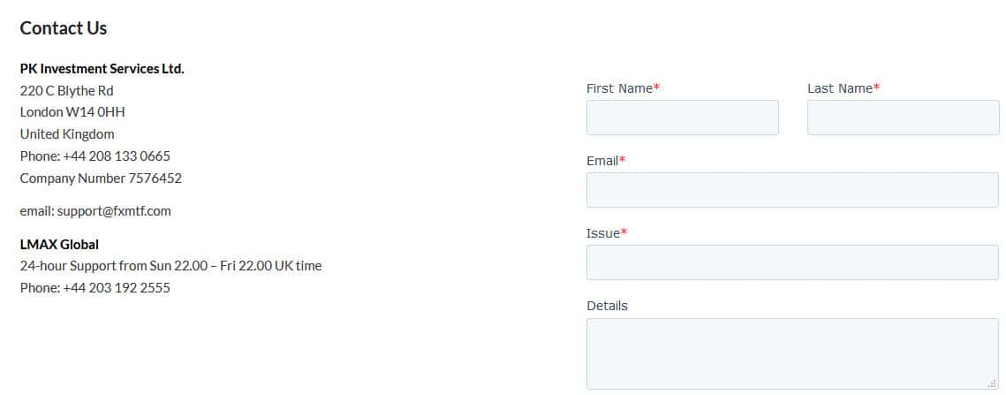Click the First Name label
The height and width of the screenshot is (395, 1006).
pos(619,88)
